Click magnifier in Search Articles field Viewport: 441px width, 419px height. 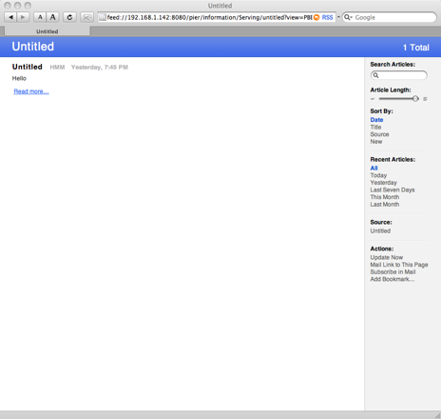pyautogui.click(x=375, y=75)
